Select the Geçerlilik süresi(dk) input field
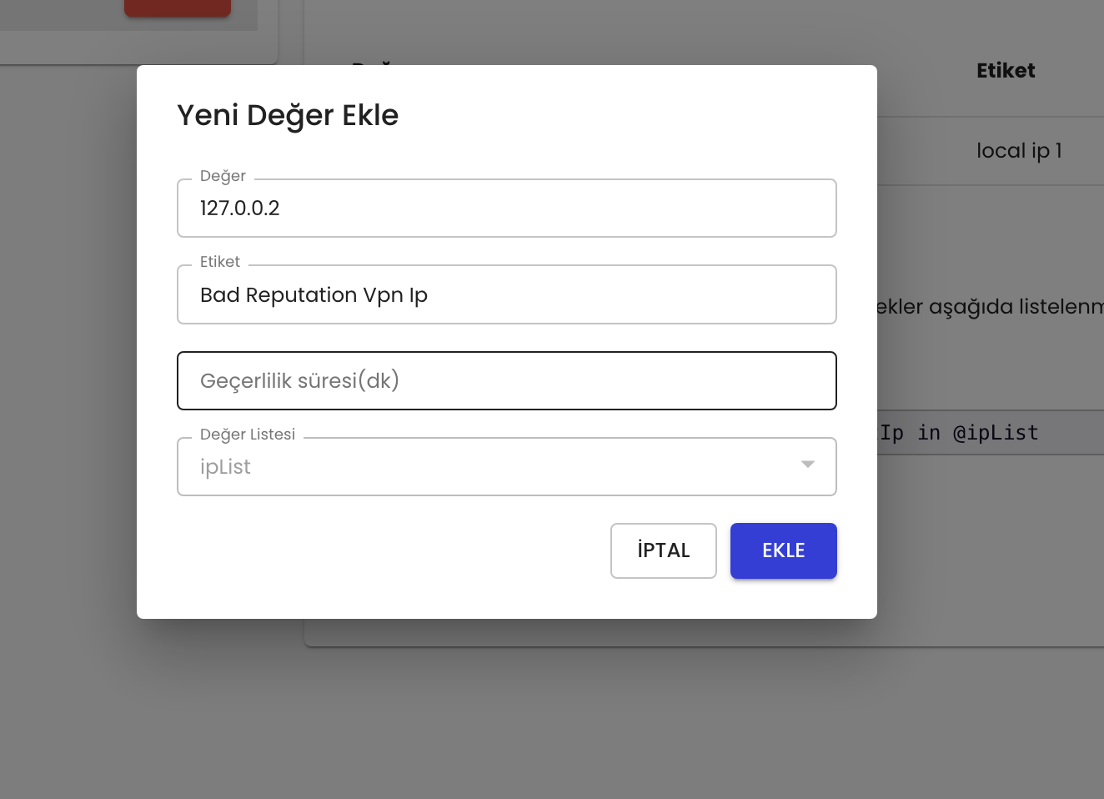 point(507,380)
